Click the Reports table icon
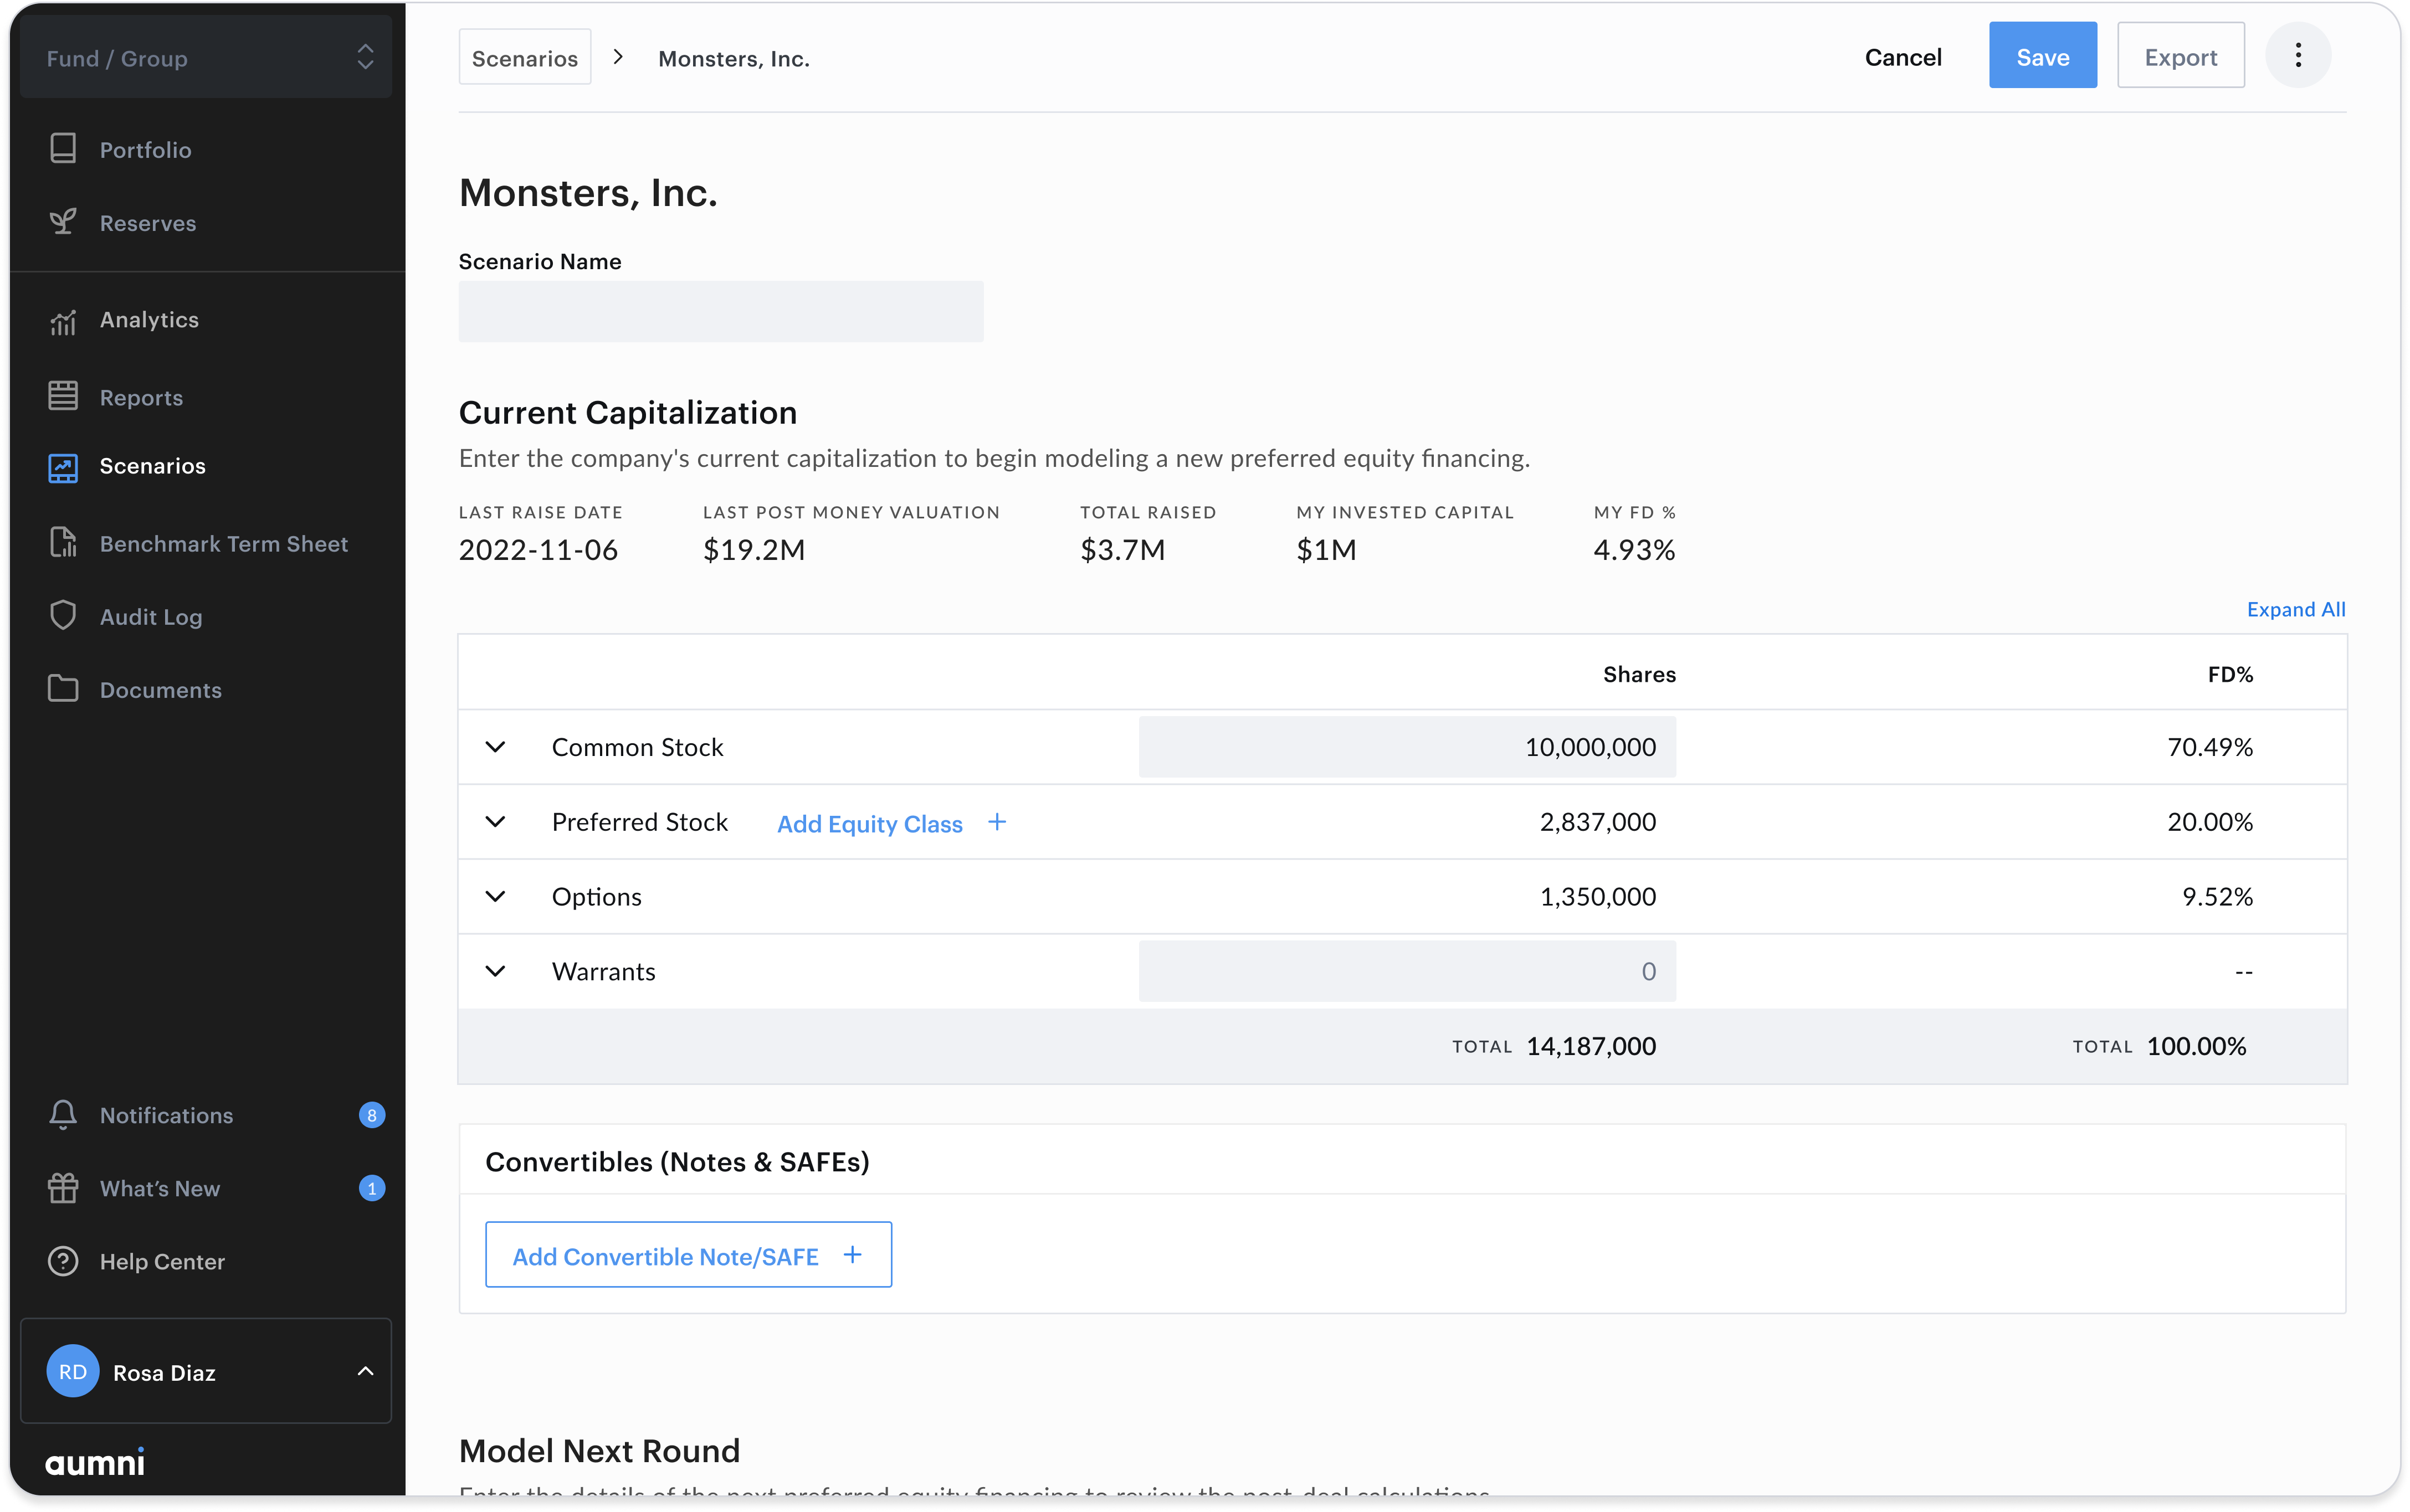This screenshot has height=1512, width=2410. (x=63, y=396)
